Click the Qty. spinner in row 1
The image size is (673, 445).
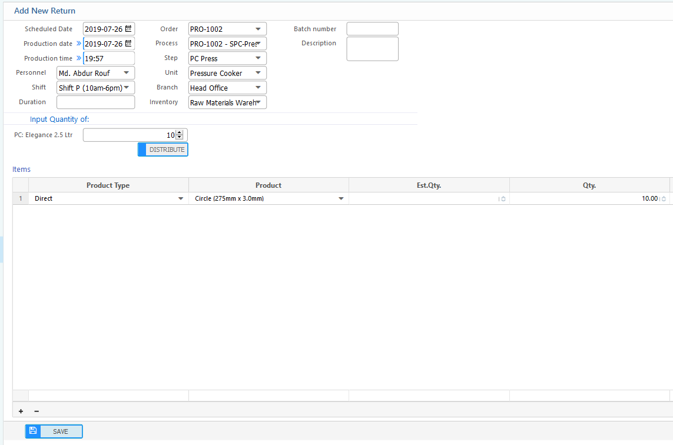pos(664,199)
